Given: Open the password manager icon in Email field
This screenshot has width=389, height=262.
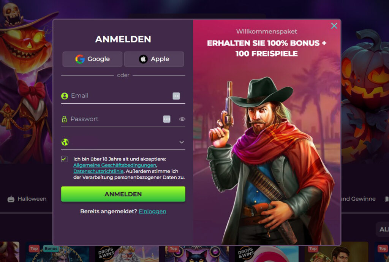Looking at the screenshot, I should click(176, 96).
